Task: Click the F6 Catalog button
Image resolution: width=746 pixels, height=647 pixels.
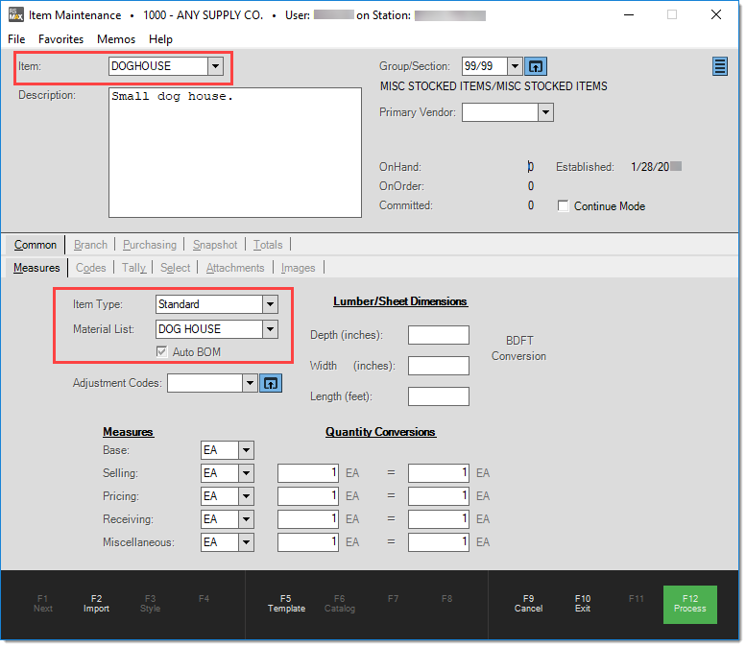Action: pos(341,606)
